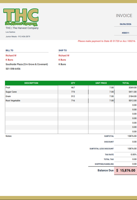Click the balance due amount $ 15,876.00
This screenshot has width=137, height=200.
click(126, 170)
